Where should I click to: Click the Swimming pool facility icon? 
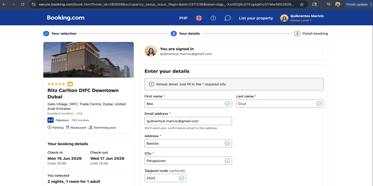point(90,127)
